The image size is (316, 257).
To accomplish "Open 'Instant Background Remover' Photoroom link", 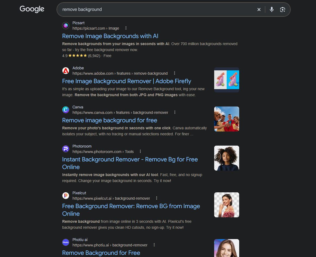I will pyautogui.click(x=130, y=163).
